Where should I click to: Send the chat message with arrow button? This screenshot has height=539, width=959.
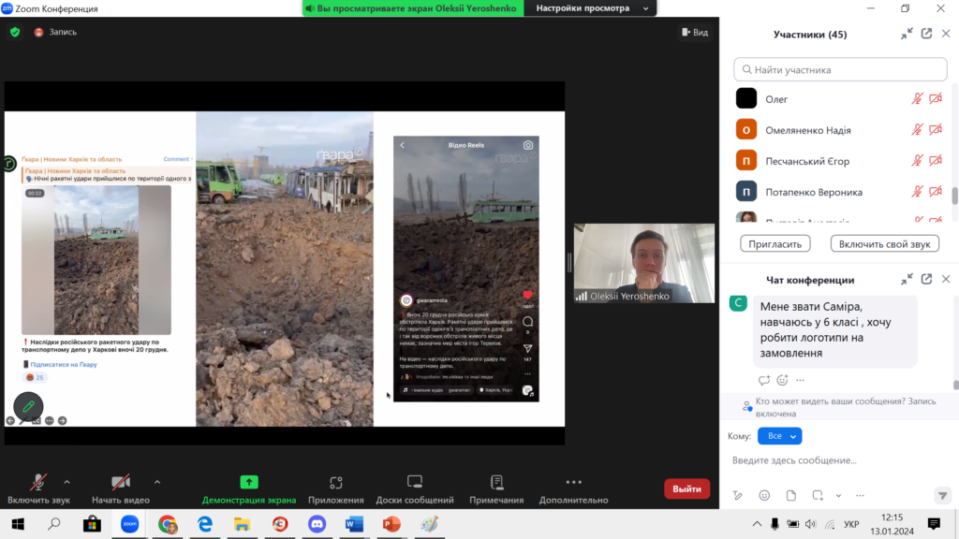coord(942,496)
